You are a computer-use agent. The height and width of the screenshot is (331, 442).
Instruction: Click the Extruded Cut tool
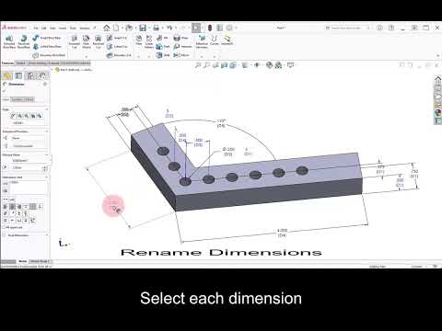point(75,41)
